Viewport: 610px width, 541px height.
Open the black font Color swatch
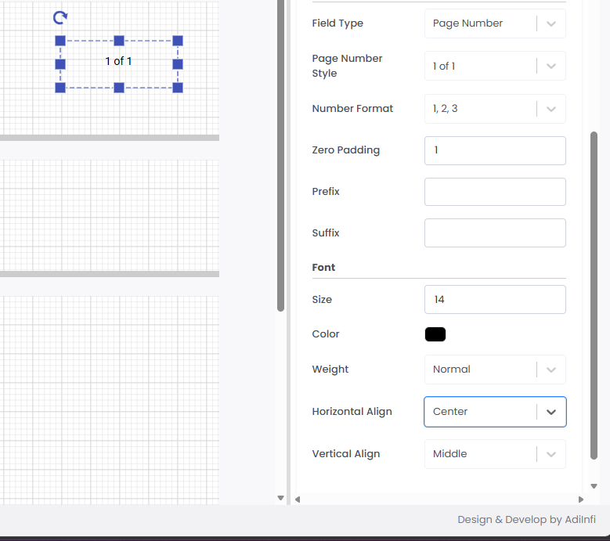[x=435, y=334]
